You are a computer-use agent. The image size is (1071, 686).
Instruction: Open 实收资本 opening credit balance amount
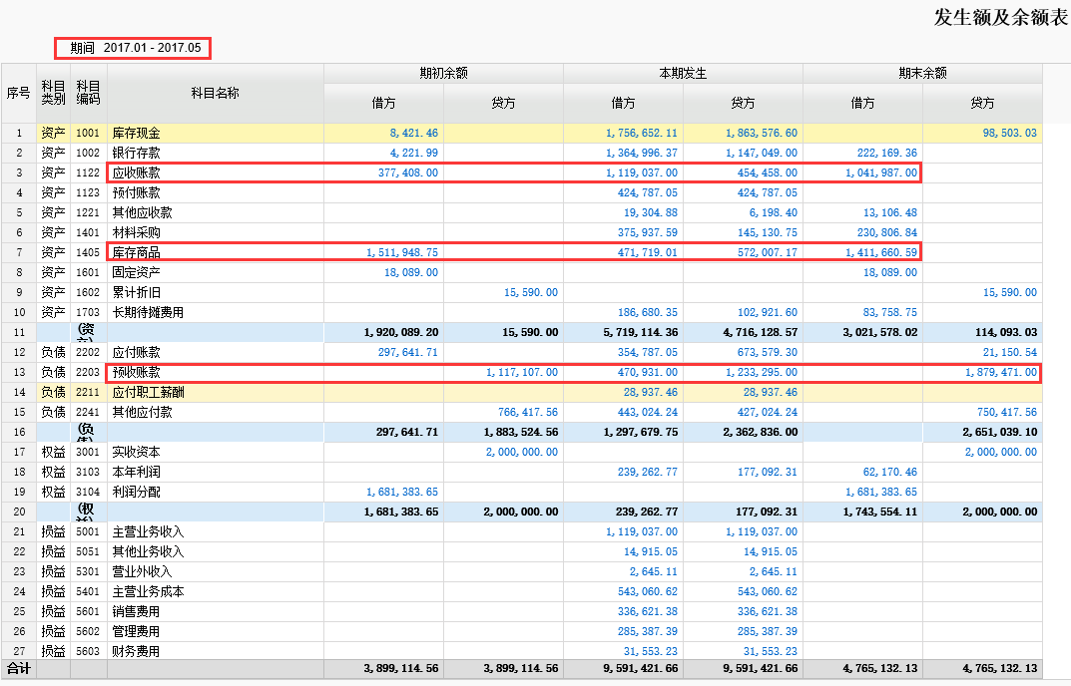pyautogui.click(x=522, y=452)
